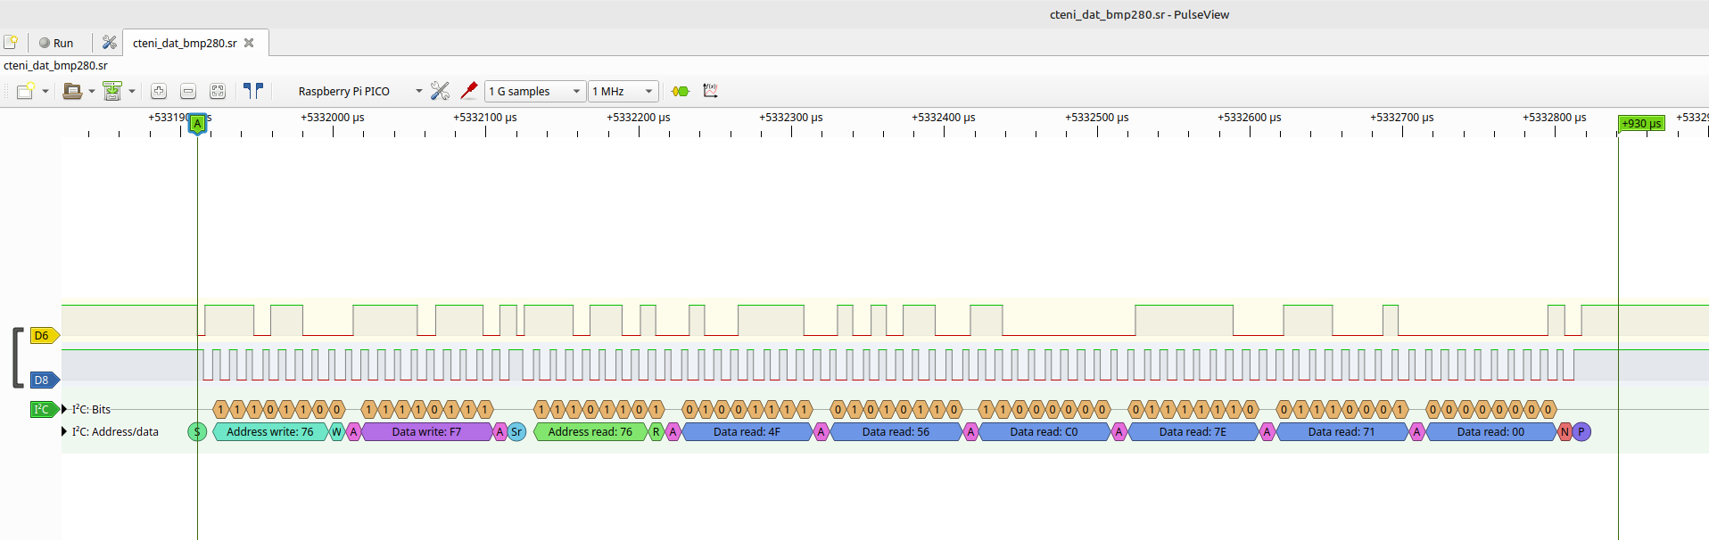Toggle the show cursors button
The height and width of the screenshot is (540, 1709).
253,91
